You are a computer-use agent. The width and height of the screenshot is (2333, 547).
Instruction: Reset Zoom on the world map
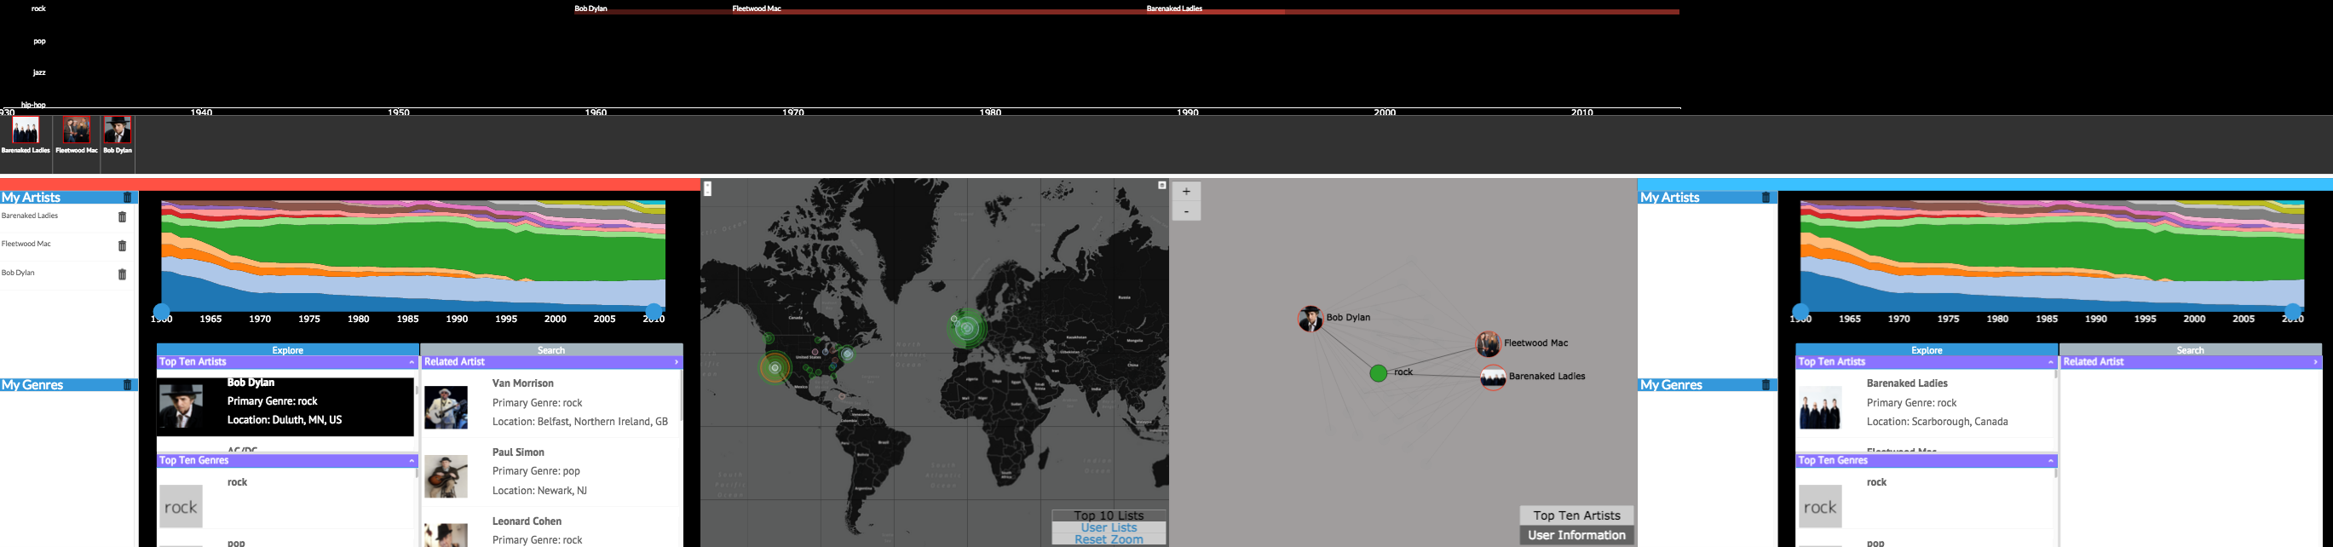pos(1109,539)
